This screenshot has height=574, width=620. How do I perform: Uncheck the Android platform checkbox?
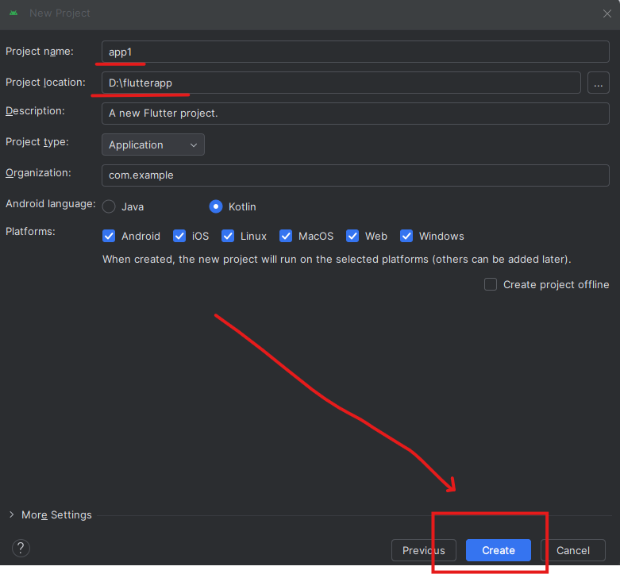coord(110,236)
